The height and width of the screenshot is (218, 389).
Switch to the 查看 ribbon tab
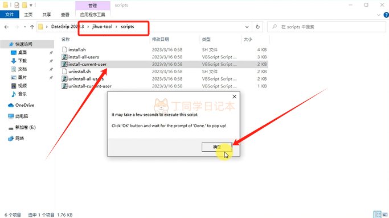coord(65,15)
